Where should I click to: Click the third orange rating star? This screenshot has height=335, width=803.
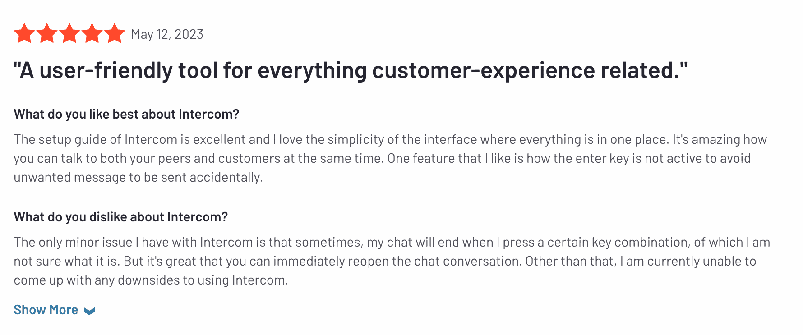point(69,34)
